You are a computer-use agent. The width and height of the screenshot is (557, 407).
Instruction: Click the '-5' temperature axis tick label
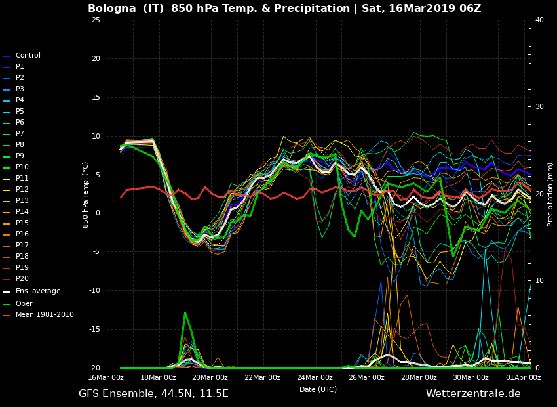pyautogui.click(x=97, y=252)
